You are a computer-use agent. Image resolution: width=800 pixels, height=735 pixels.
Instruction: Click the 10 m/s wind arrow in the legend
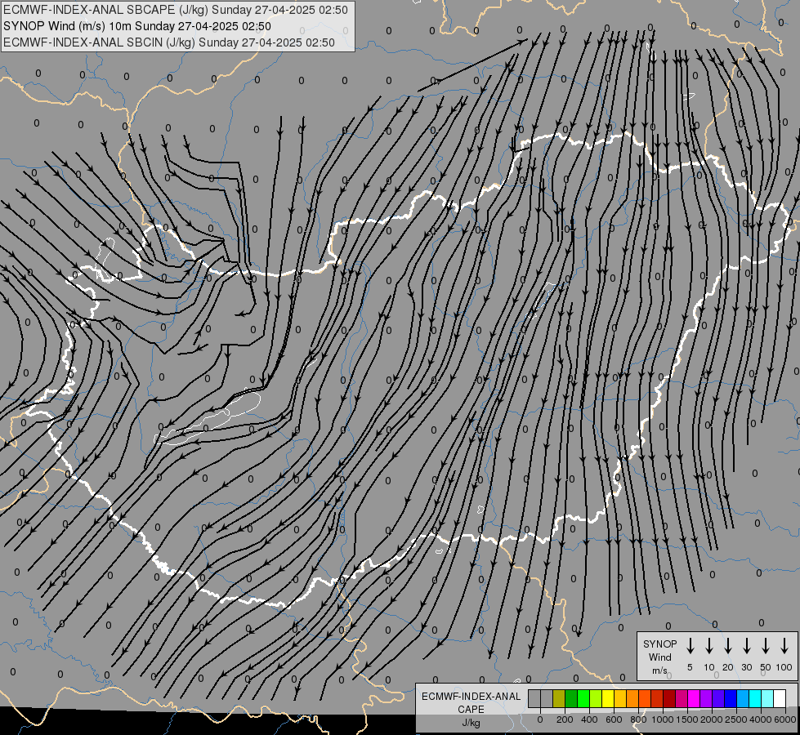click(x=708, y=645)
